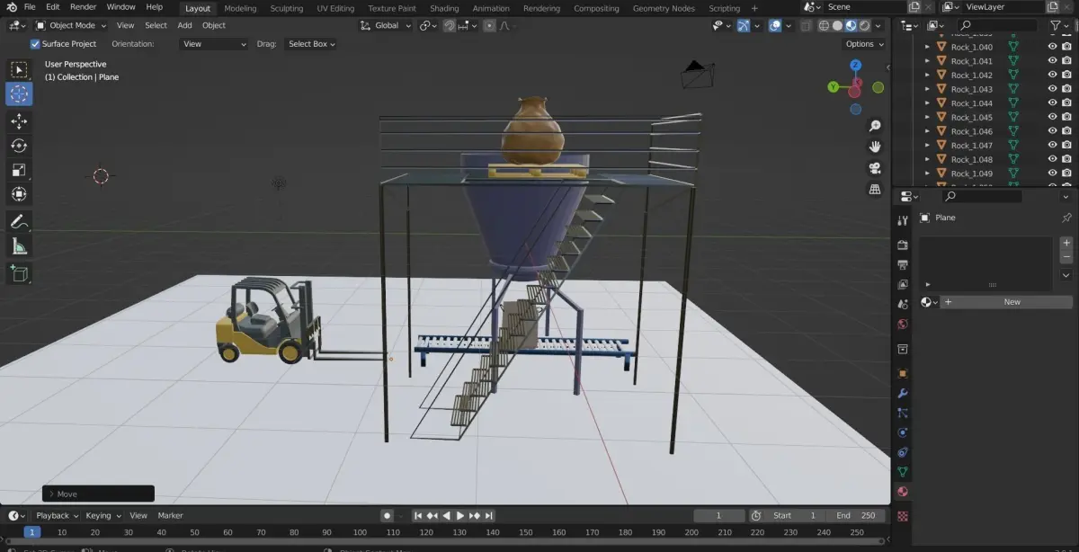Open the Add menu in viewport header
The image size is (1079, 552).
point(184,25)
